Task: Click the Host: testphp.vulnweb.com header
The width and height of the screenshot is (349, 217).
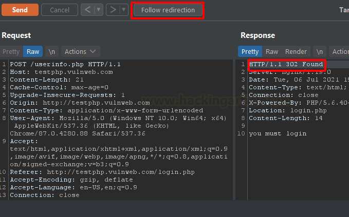Action: pos(61,72)
